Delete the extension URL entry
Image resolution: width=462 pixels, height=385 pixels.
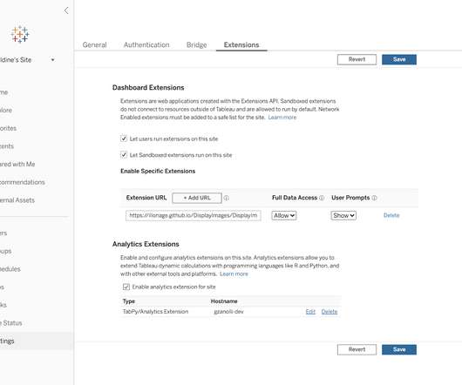(391, 215)
